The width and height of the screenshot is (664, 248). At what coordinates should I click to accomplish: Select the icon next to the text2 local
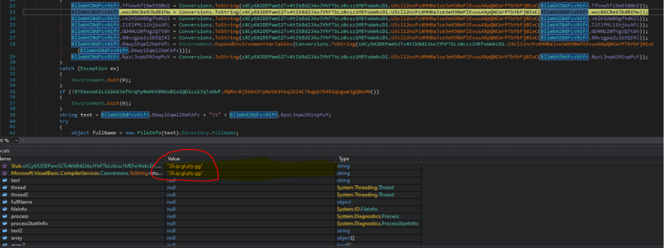[5, 230]
